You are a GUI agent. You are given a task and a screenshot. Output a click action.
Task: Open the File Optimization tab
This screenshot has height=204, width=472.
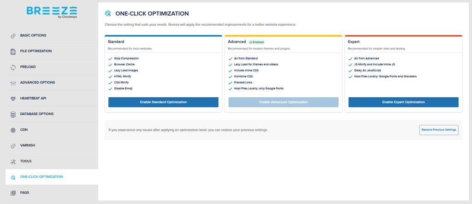pos(52,51)
